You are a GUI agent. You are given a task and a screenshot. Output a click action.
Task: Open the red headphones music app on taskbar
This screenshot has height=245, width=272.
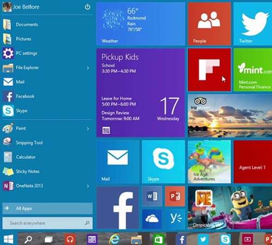click(70, 240)
